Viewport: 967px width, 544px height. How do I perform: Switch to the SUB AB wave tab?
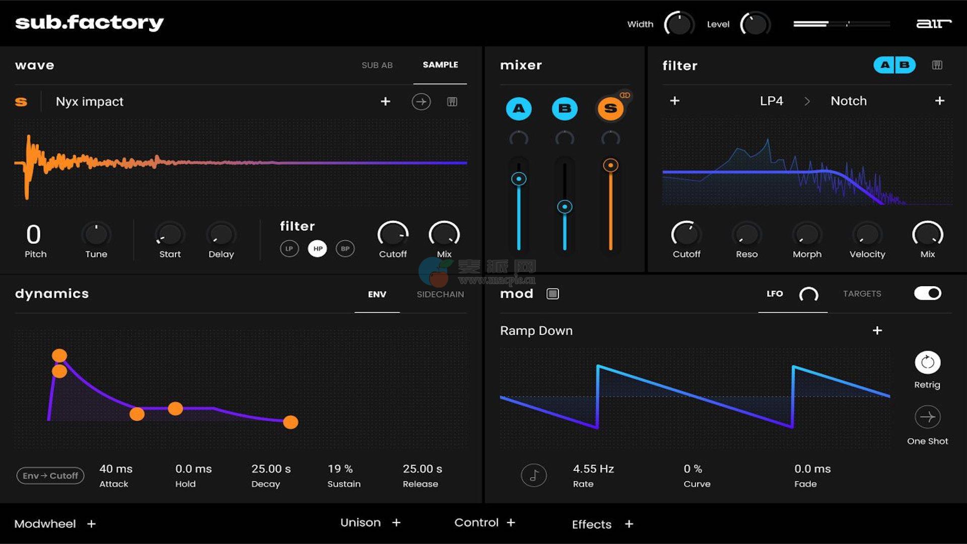377,65
